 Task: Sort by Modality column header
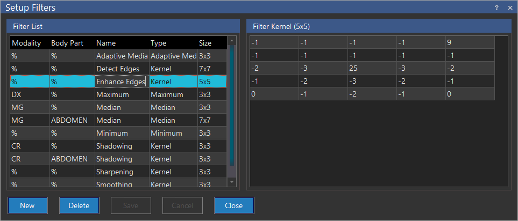pyautogui.click(x=27, y=43)
